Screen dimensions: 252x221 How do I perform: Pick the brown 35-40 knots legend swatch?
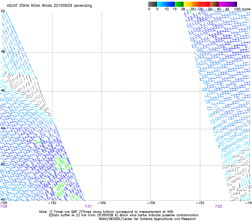[215, 4]
